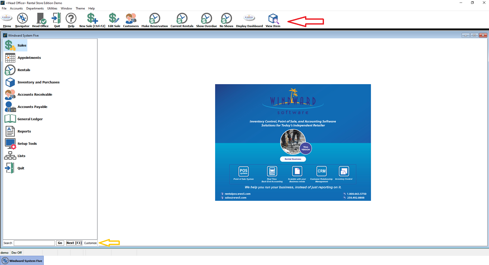
Task: Open the Departments menu
Action: 35,8
